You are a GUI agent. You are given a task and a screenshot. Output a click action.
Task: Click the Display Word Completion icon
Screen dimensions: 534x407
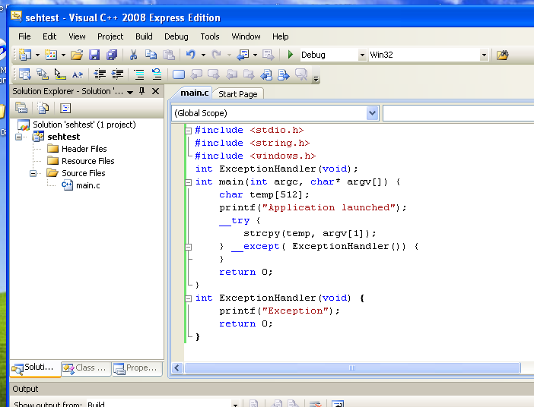point(78,74)
